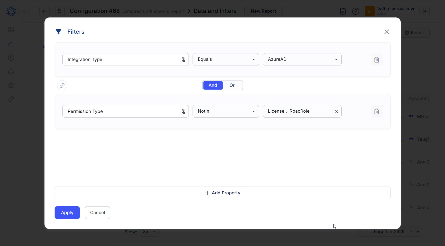Select the Identities person icon in sidebar
445x246 pixels.
[11, 57]
